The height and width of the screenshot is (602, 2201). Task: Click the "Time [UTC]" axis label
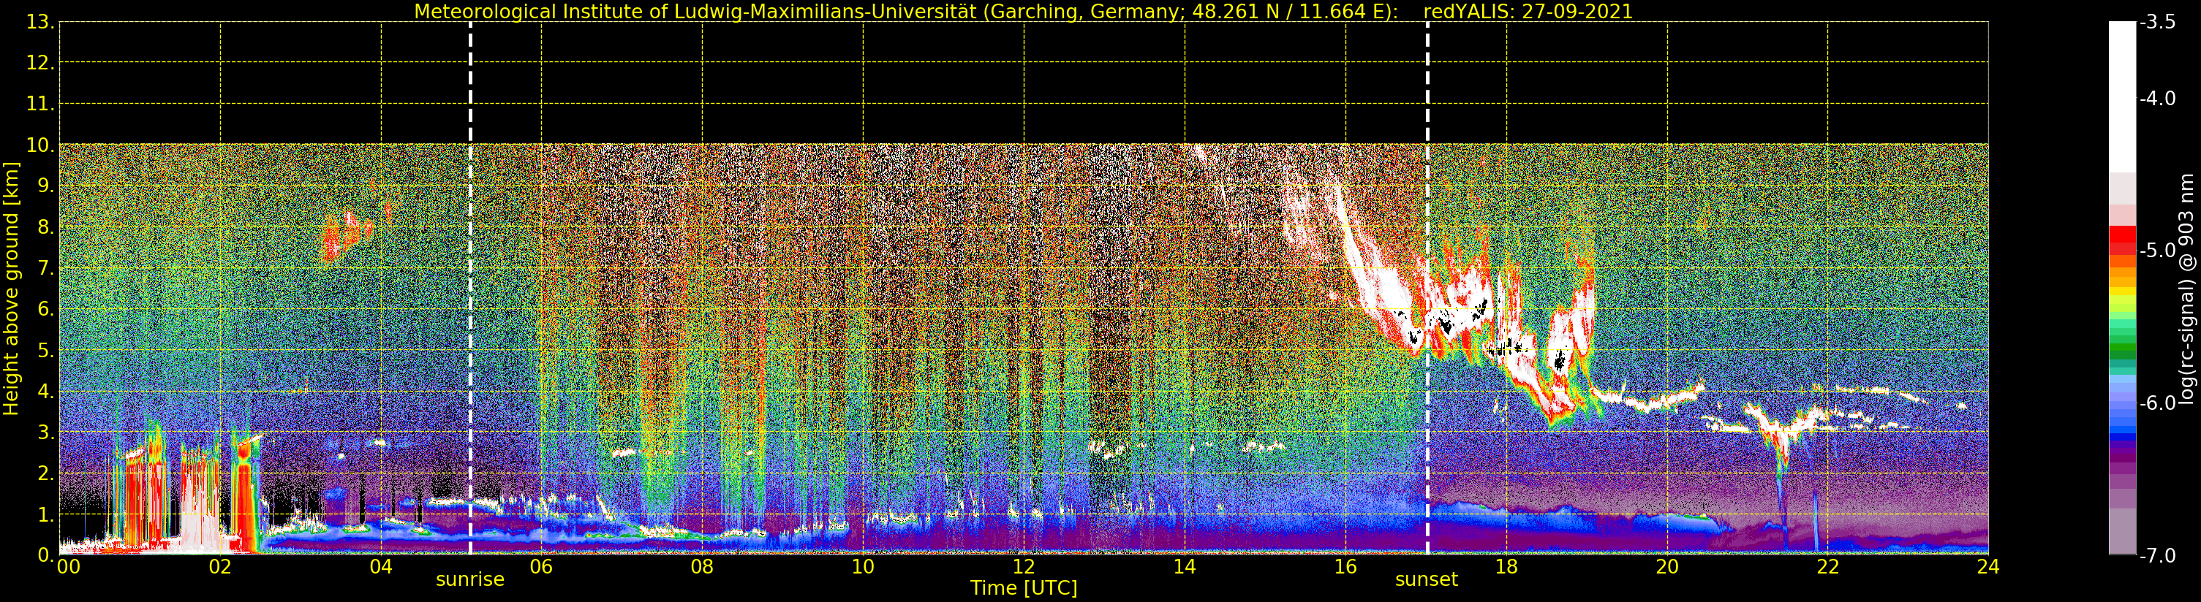tap(1024, 588)
